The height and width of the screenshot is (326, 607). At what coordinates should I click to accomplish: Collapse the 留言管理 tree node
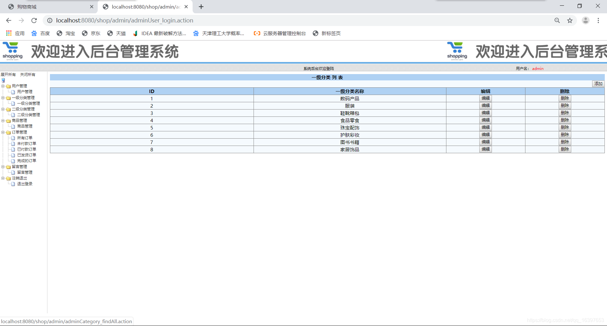click(x=3, y=166)
